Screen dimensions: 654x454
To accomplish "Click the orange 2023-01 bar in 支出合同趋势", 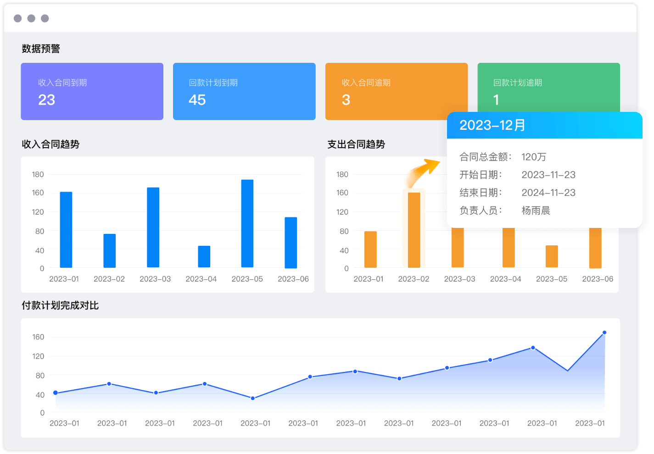I will click(x=370, y=249).
